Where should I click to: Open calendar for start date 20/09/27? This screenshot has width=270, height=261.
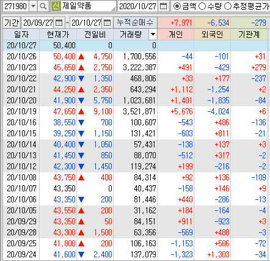point(59,23)
